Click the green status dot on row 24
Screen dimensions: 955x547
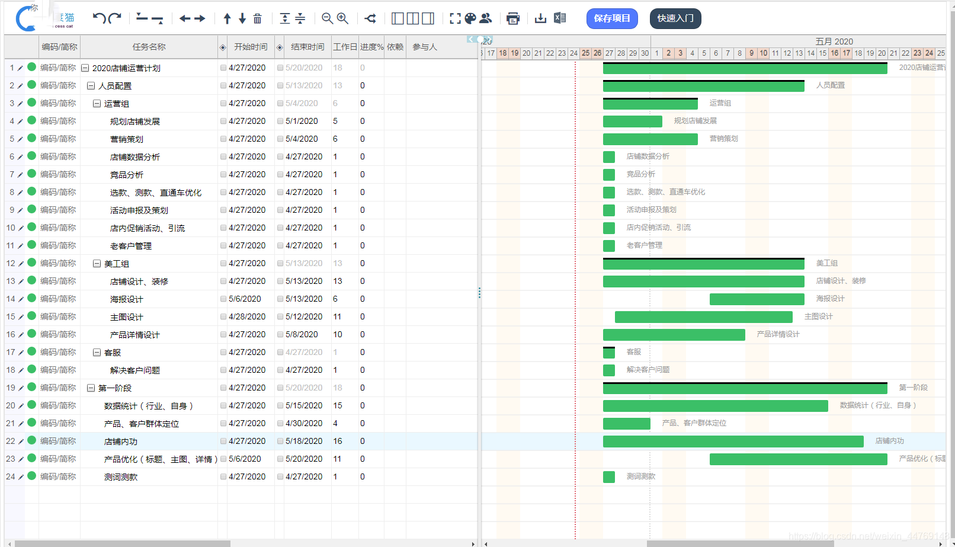coord(31,476)
